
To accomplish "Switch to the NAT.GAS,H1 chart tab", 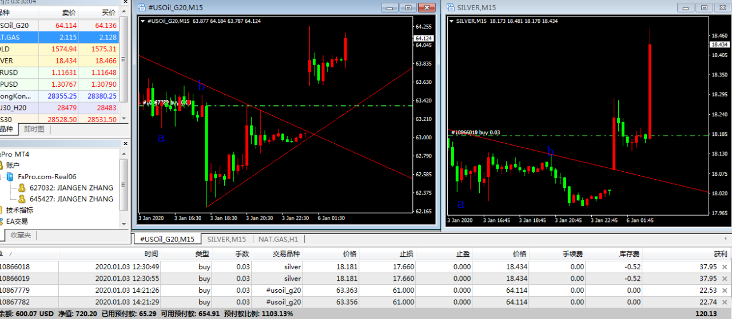I will [x=279, y=240].
